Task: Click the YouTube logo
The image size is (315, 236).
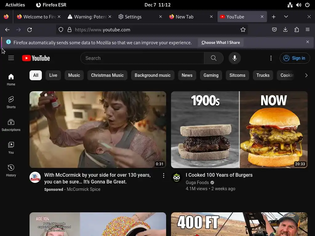Action: (36, 58)
